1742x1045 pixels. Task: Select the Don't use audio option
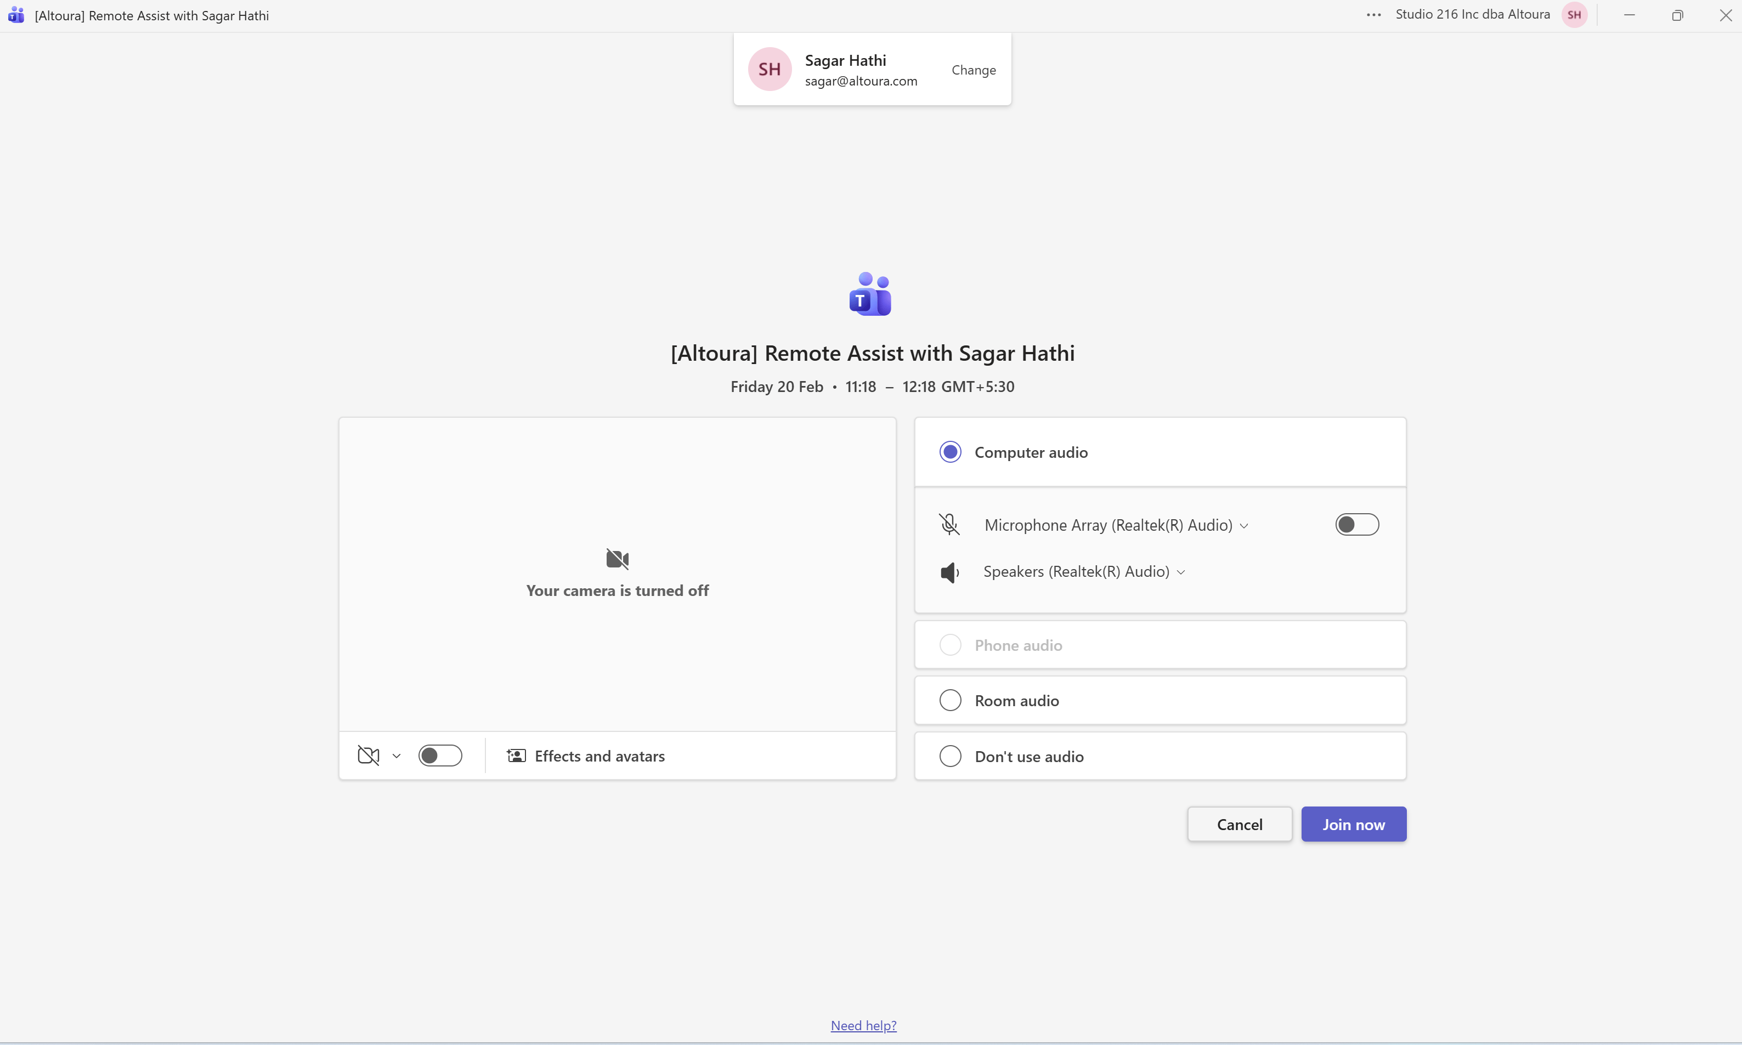pyautogui.click(x=950, y=756)
